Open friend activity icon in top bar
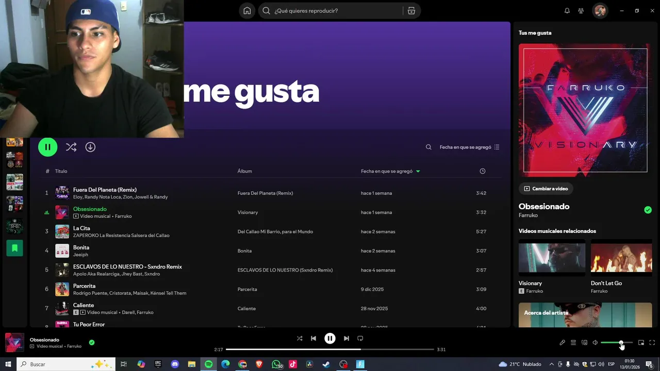660x371 pixels. pyautogui.click(x=581, y=11)
